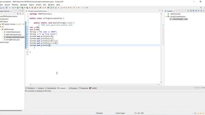The image size is (205, 115).
Task: Collapse the stringConcatenation node in Outline
Action: point(166,17)
